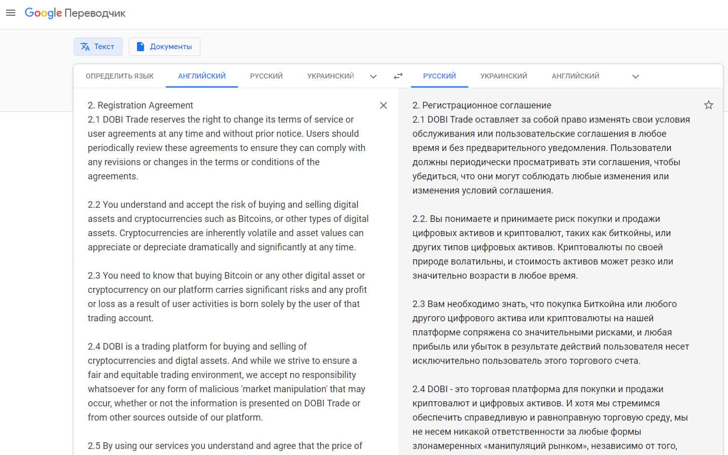Click the Google logo
This screenshot has height=455, width=728.
point(43,13)
